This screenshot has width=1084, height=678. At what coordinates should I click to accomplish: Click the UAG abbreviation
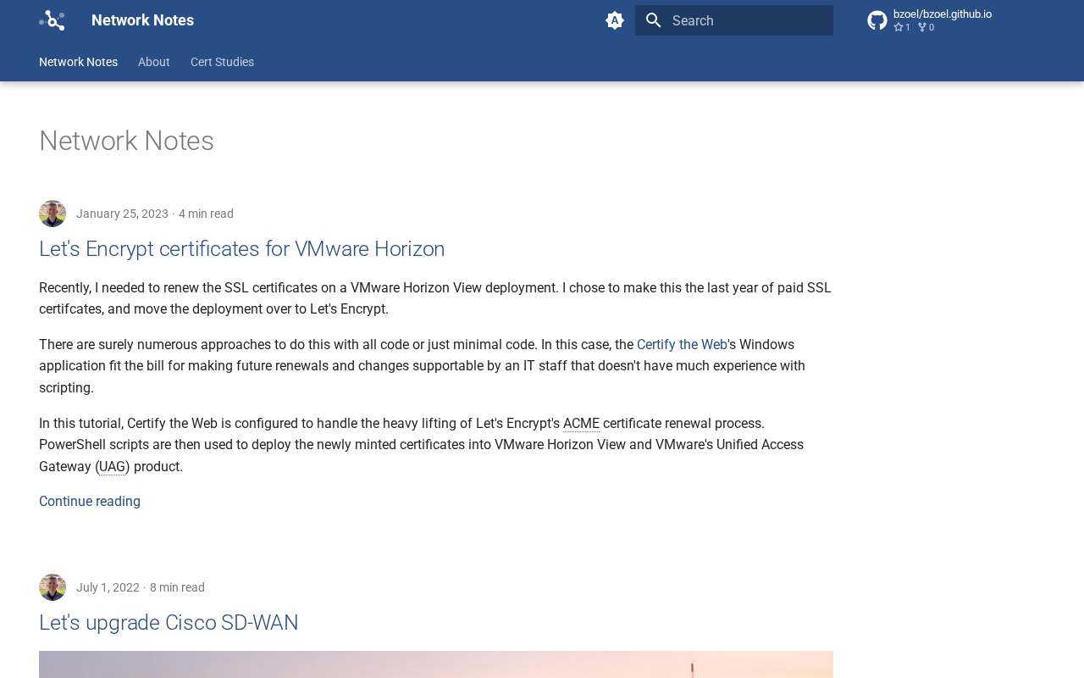(113, 467)
